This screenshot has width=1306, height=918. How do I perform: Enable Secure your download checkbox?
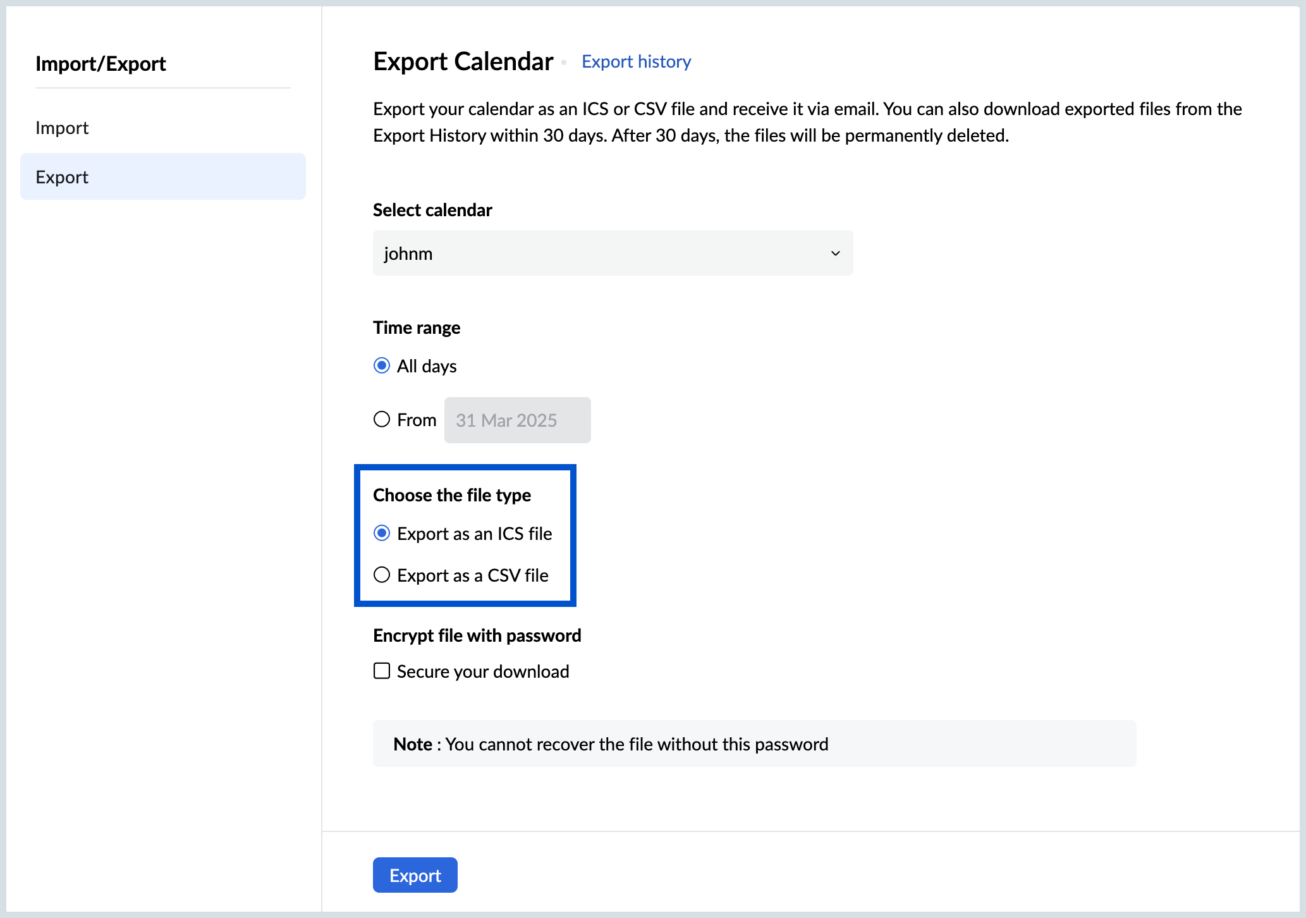pos(382,671)
